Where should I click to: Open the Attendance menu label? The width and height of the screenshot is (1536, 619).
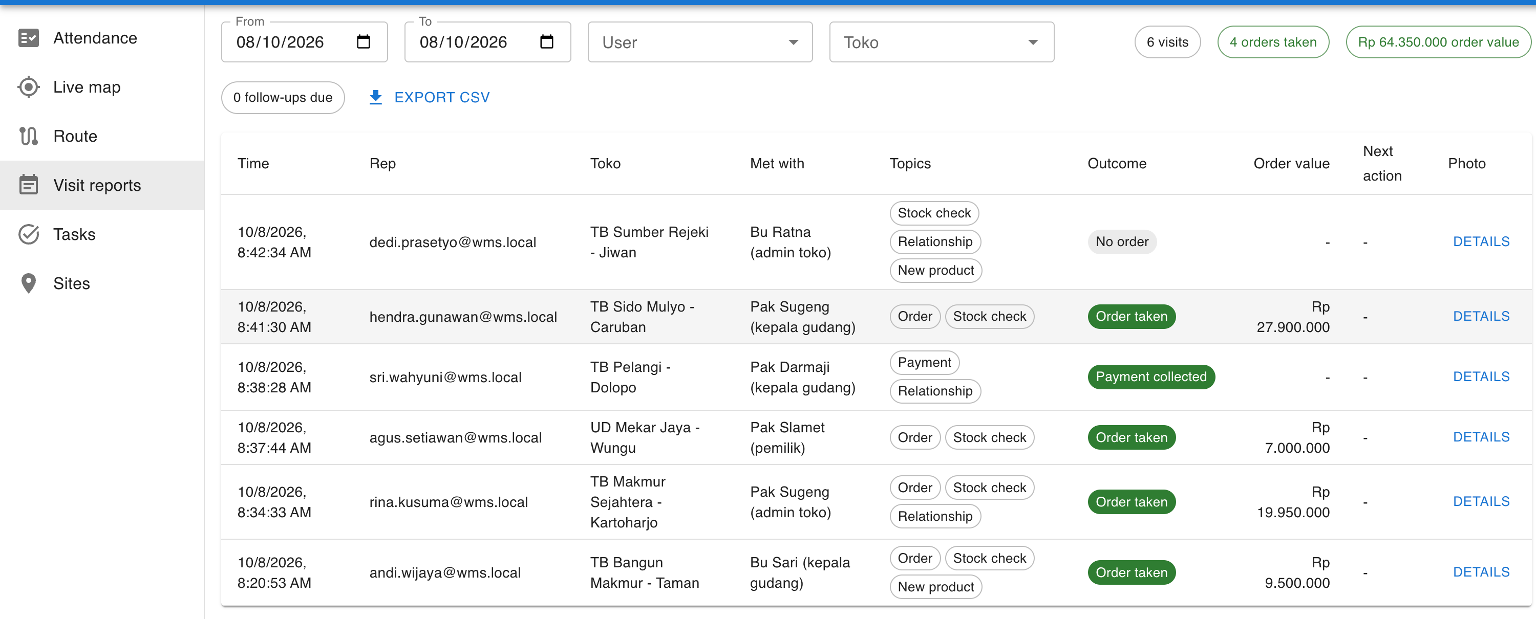tap(95, 38)
